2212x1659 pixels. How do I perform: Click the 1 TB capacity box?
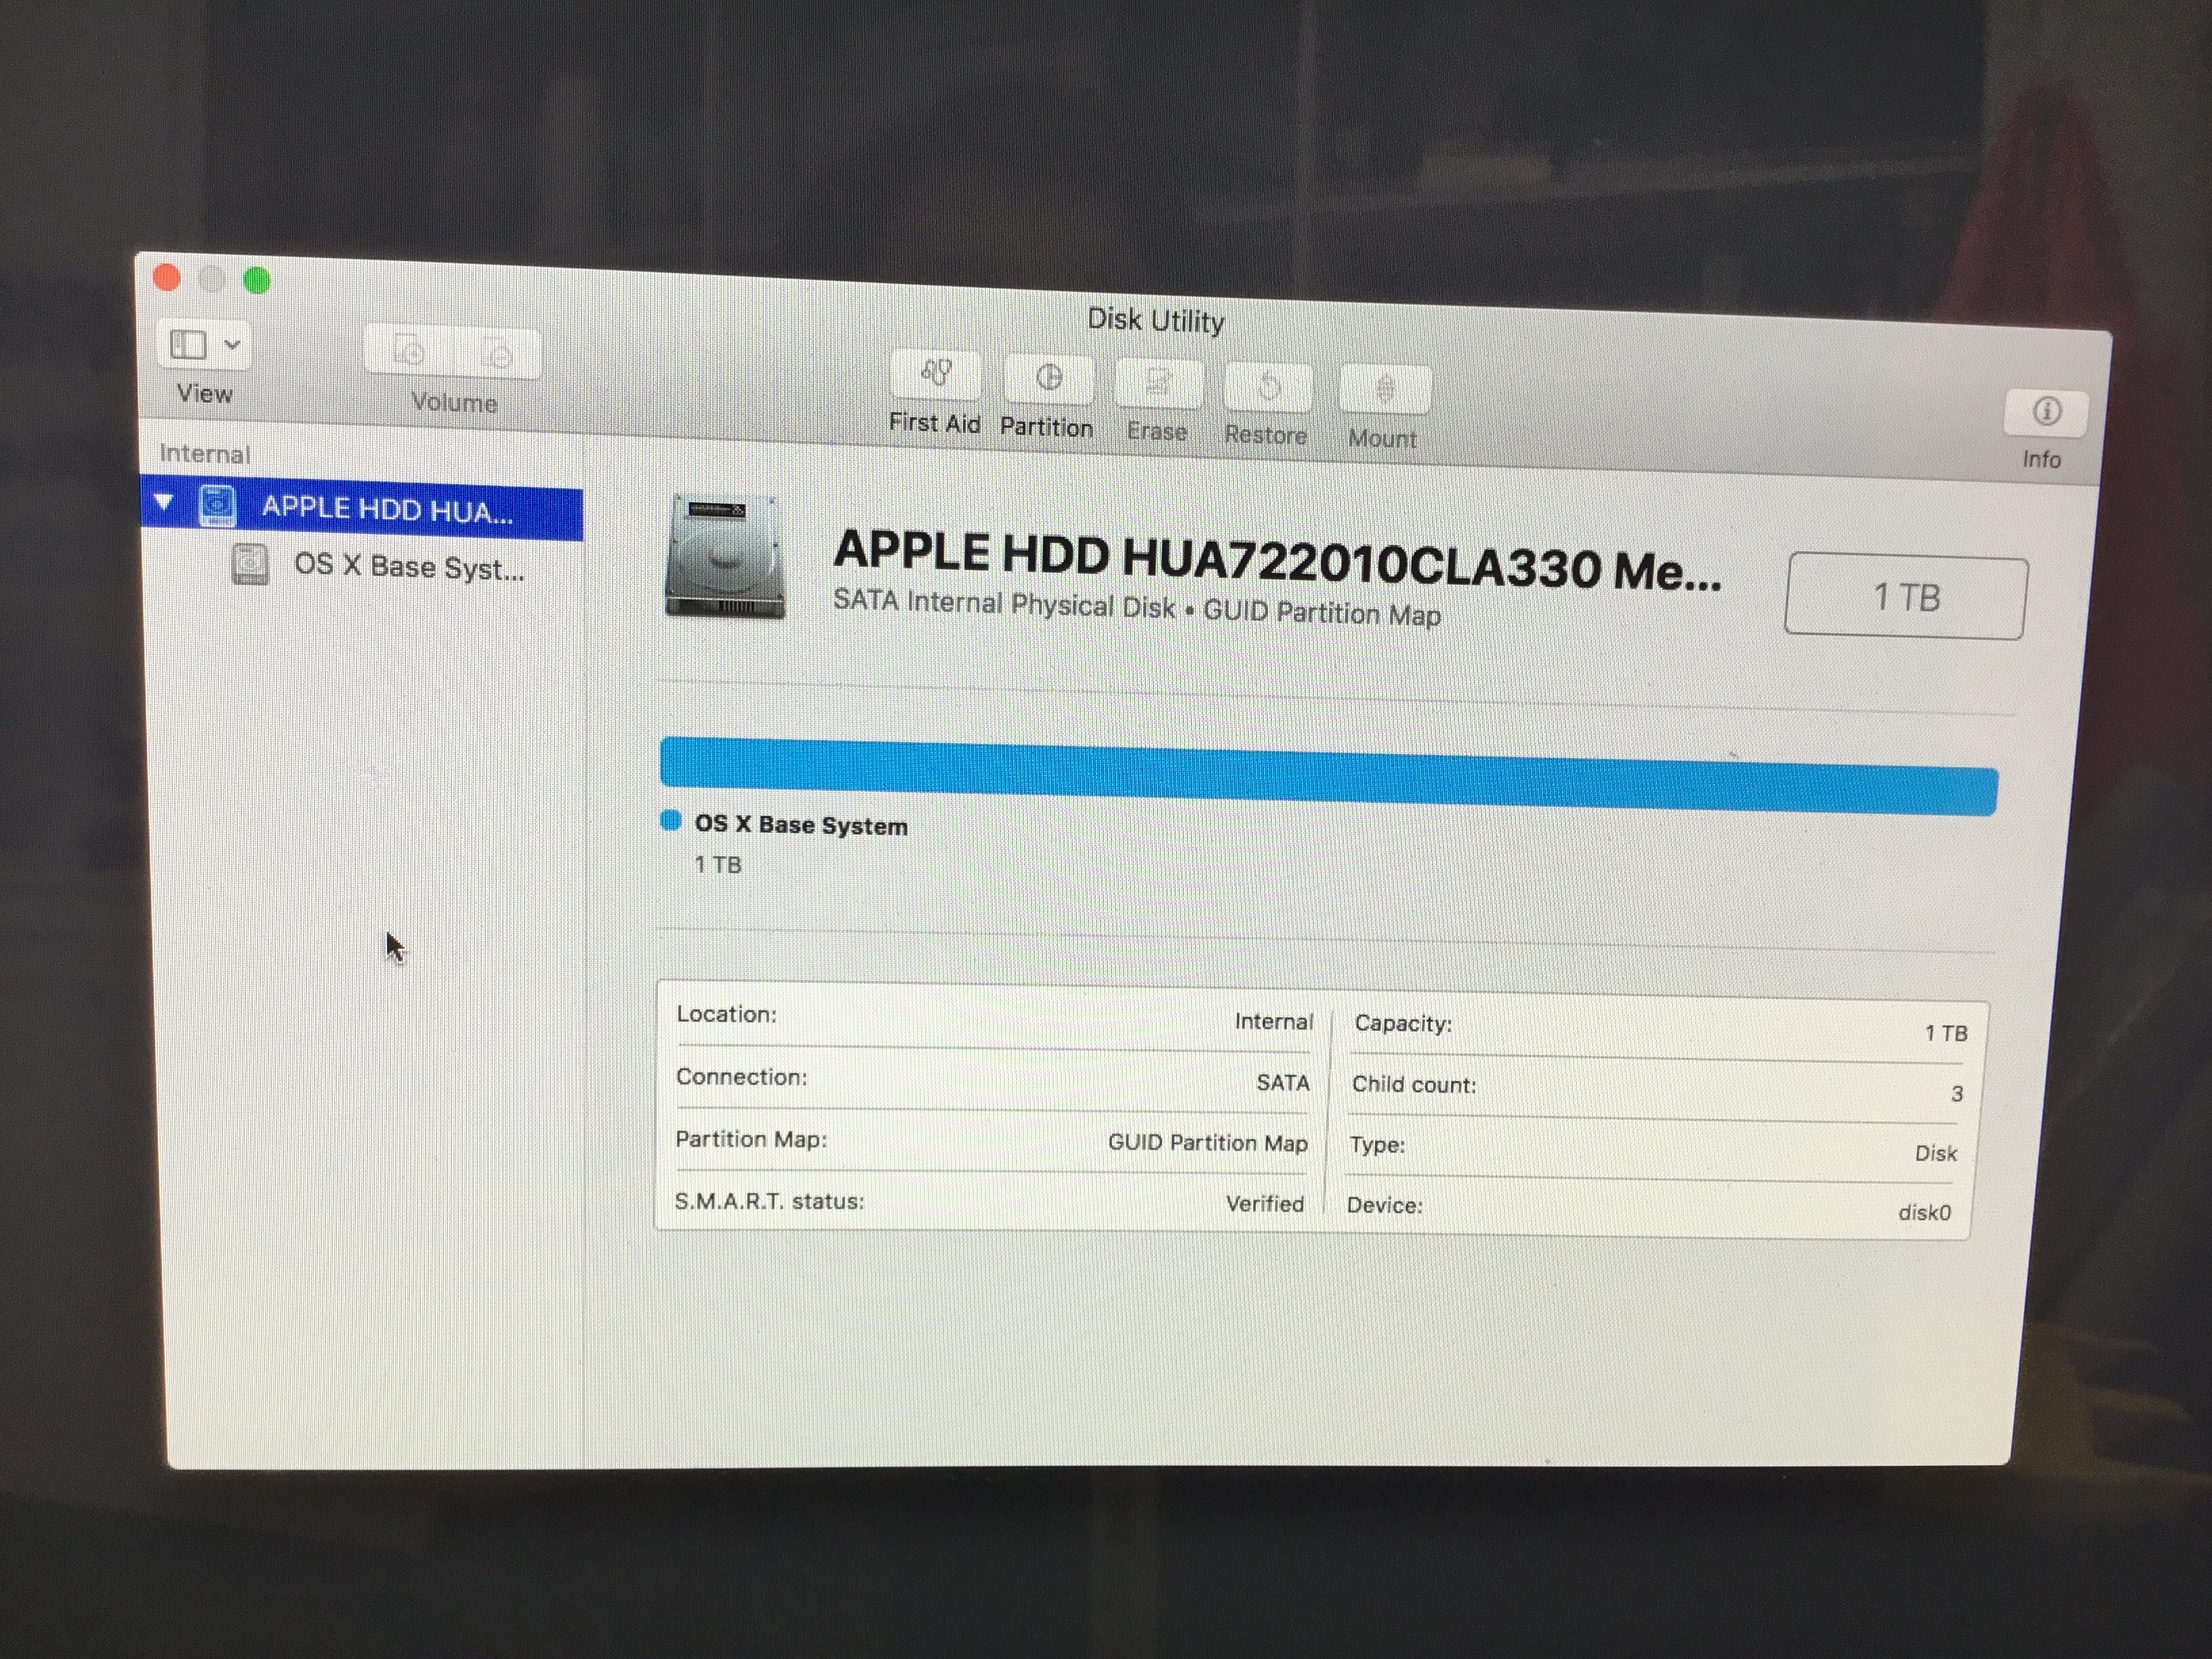(1906, 597)
